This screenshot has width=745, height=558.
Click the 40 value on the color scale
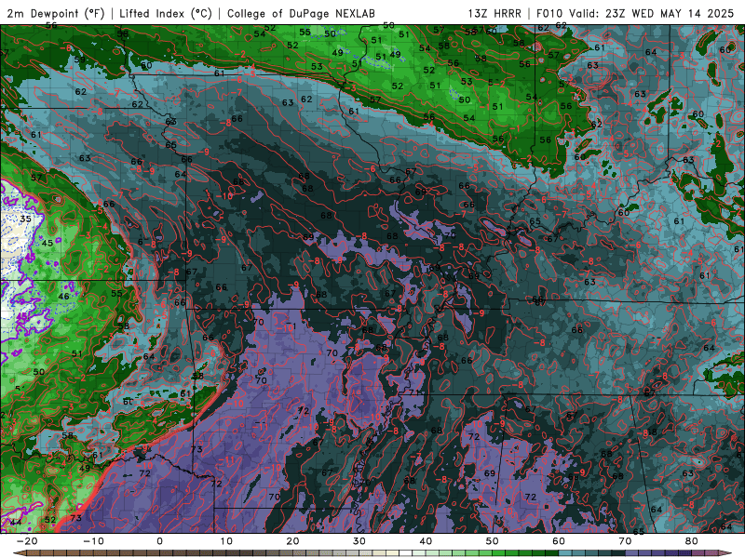426,541
